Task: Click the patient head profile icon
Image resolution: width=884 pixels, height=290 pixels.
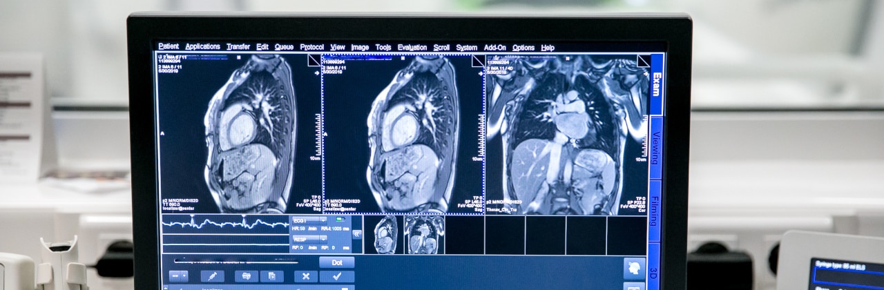Action: 634,268
